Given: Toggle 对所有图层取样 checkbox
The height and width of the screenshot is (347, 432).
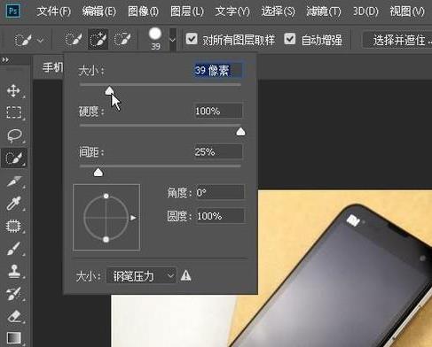Looking at the screenshot, I should coord(192,39).
